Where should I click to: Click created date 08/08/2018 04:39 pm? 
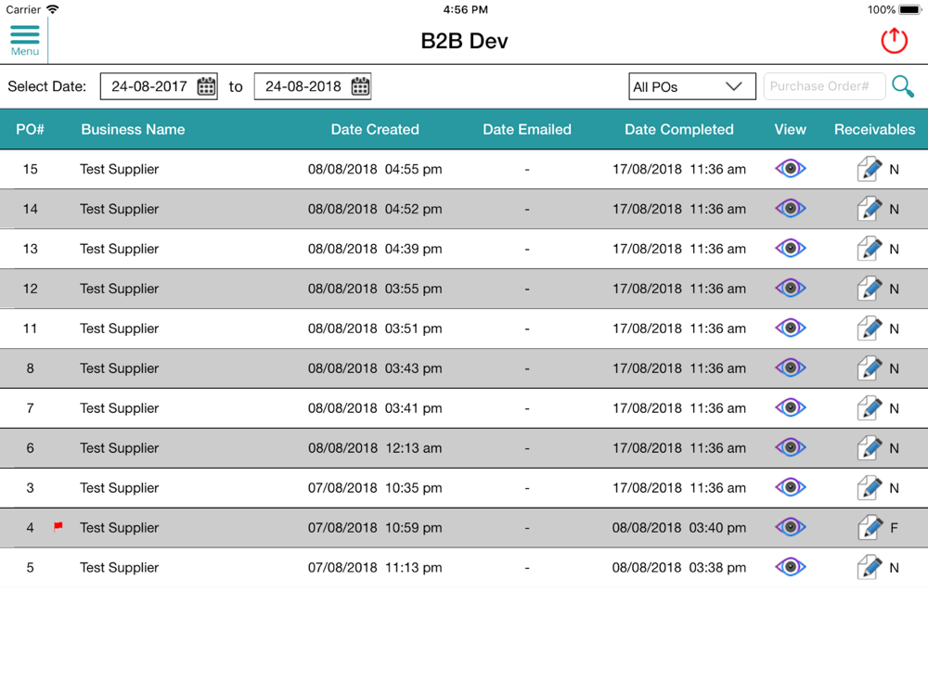375,249
